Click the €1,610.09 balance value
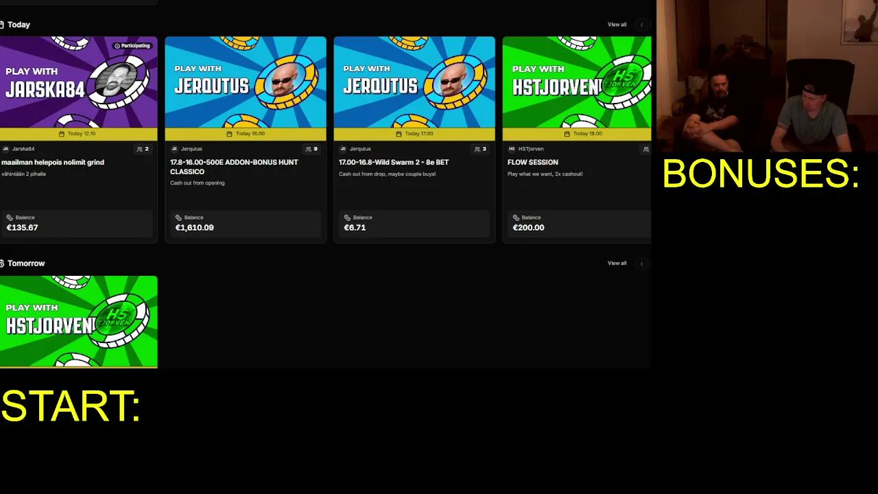The image size is (878, 494). click(195, 228)
